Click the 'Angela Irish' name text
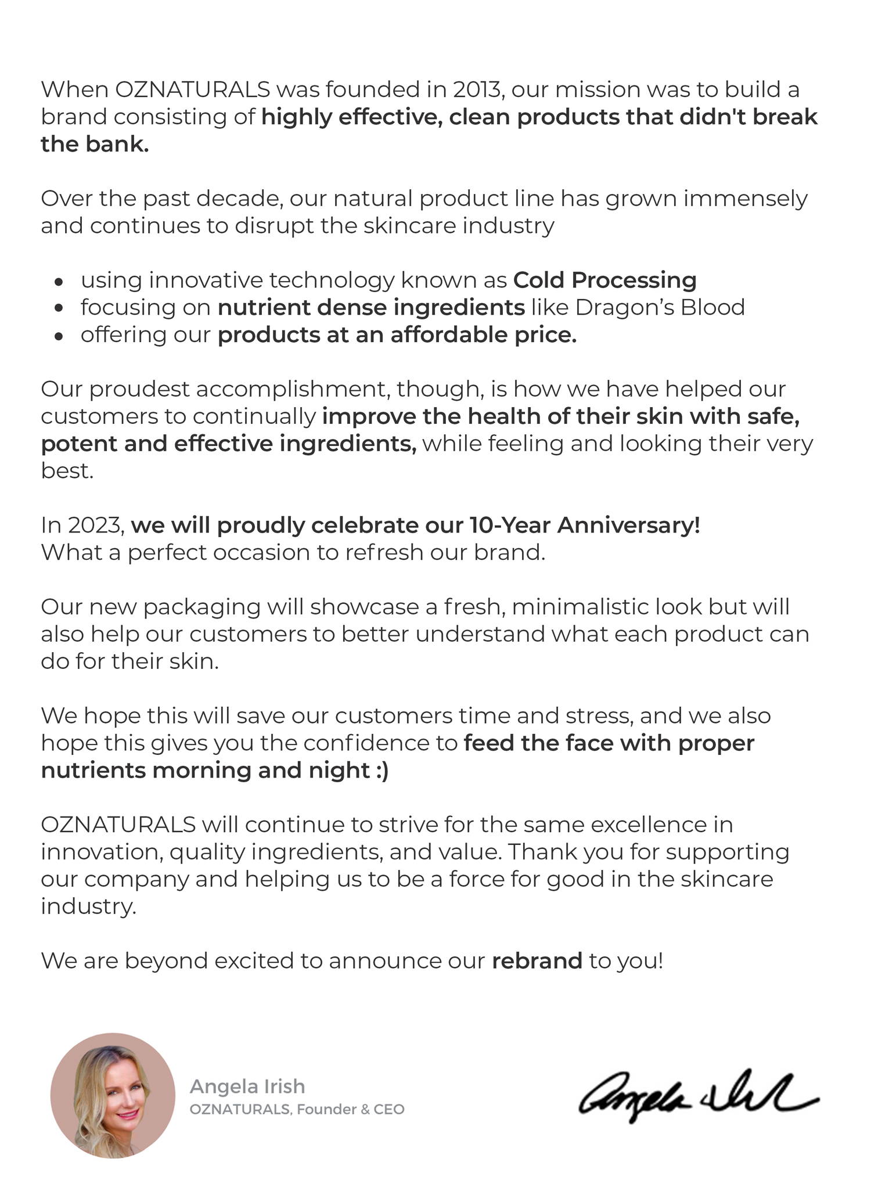Screen dimensions: 871x1198 [x=247, y=1086]
